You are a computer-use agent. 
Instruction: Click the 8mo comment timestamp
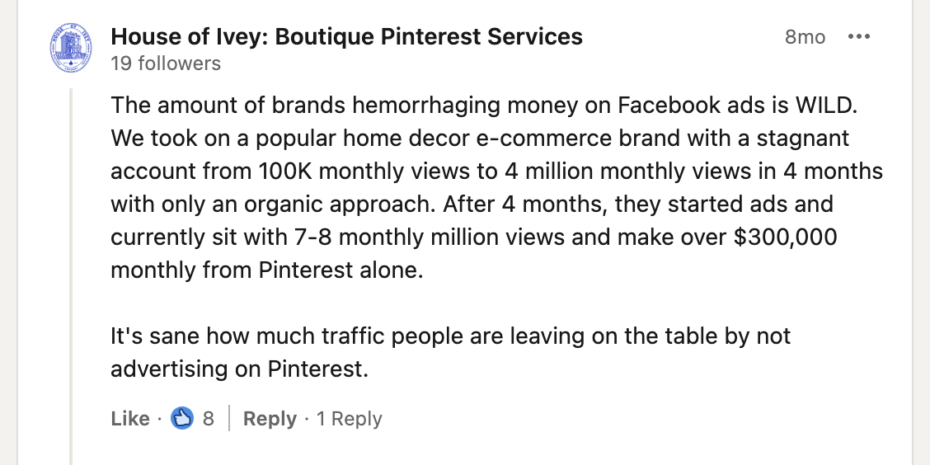pos(805,37)
